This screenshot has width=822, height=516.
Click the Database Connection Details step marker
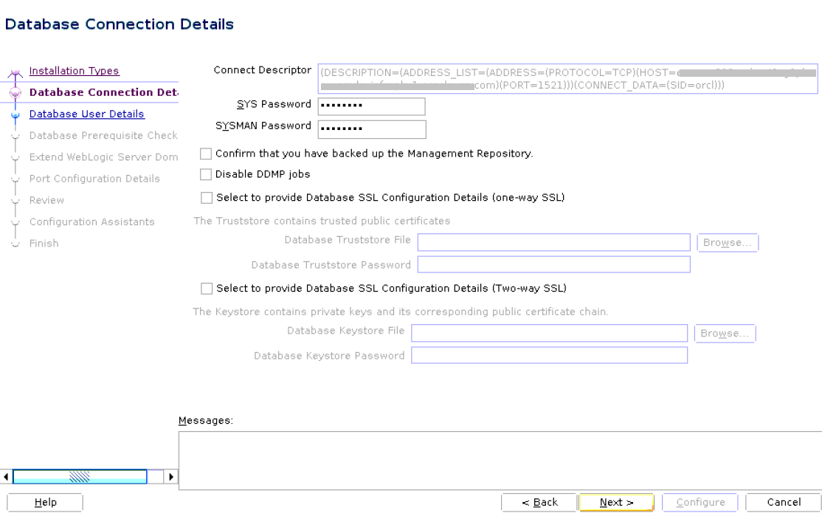pyautogui.click(x=15, y=92)
